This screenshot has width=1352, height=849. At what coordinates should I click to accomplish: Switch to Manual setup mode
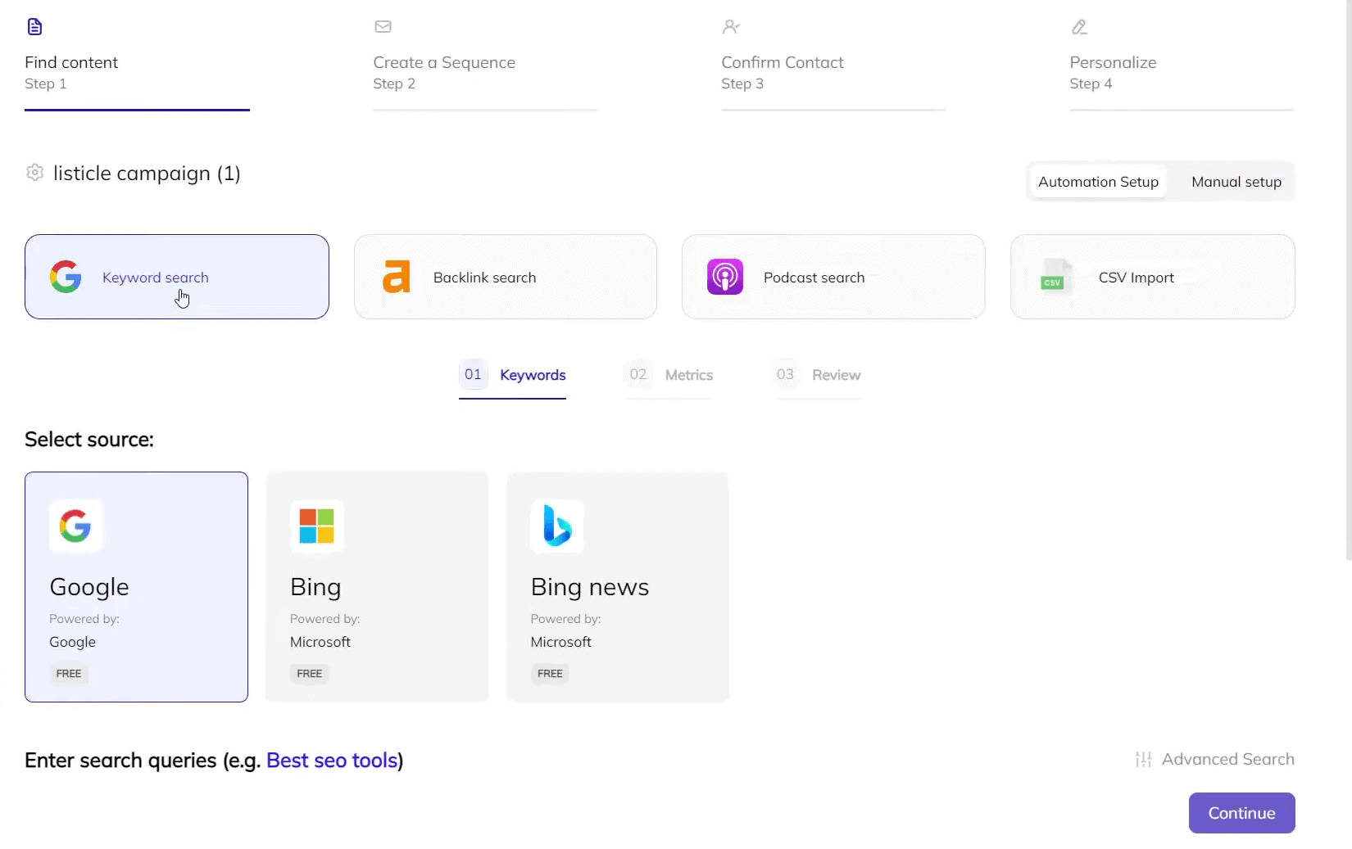point(1236,182)
